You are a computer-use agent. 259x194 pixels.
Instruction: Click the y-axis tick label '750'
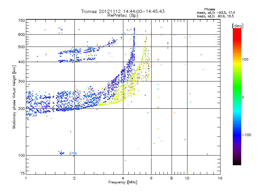click(x=21, y=20)
